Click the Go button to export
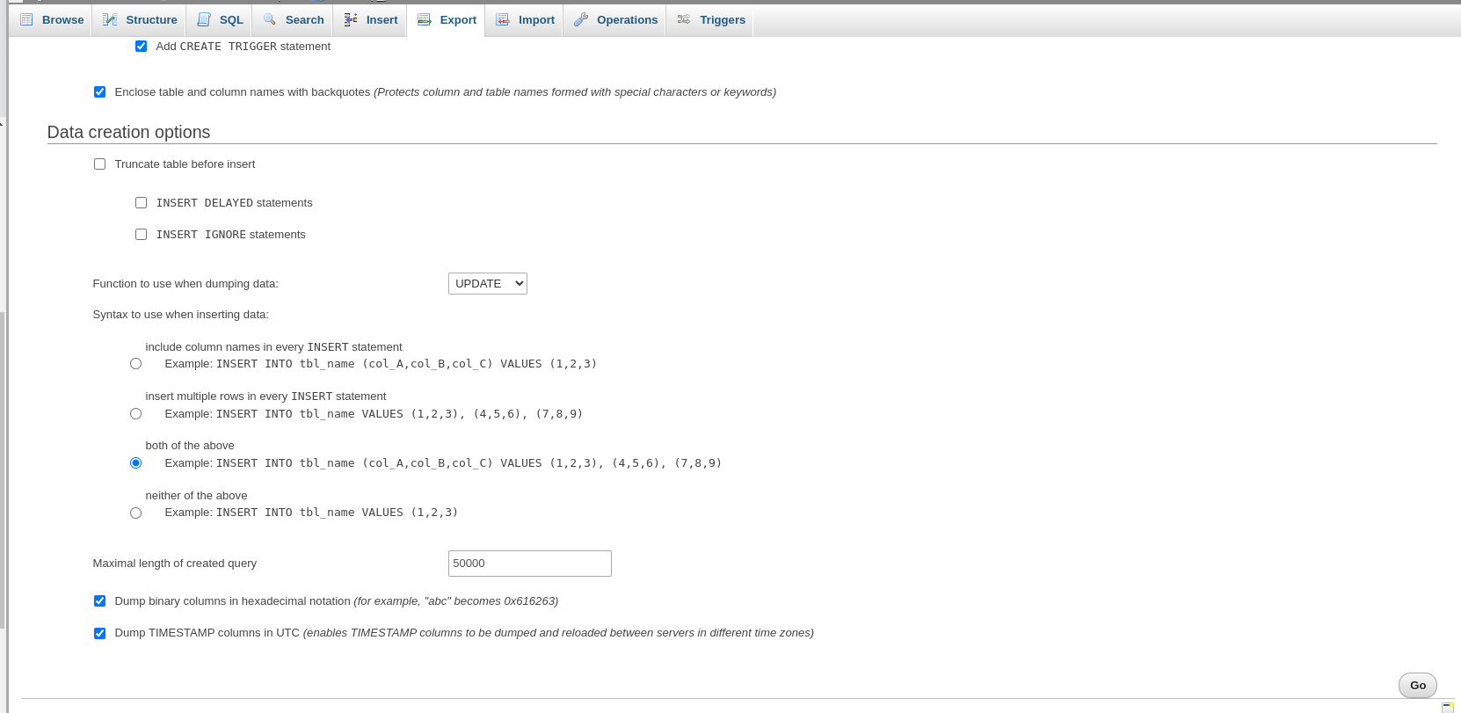 [1418, 686]
